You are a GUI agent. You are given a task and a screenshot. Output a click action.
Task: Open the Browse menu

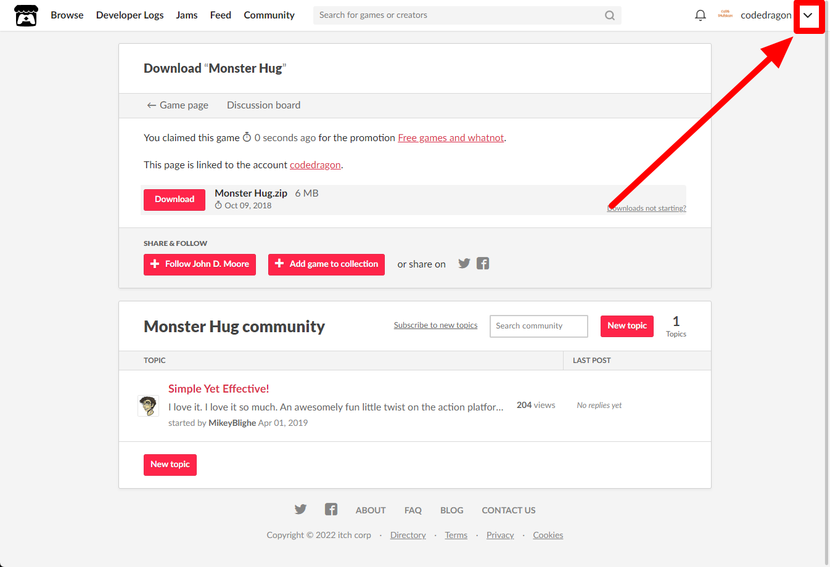(67, 15)
